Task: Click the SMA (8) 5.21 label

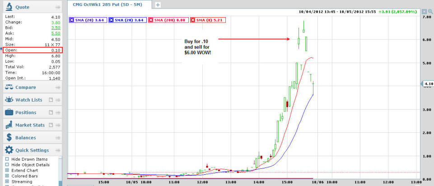Action: (x=210, y=20)
